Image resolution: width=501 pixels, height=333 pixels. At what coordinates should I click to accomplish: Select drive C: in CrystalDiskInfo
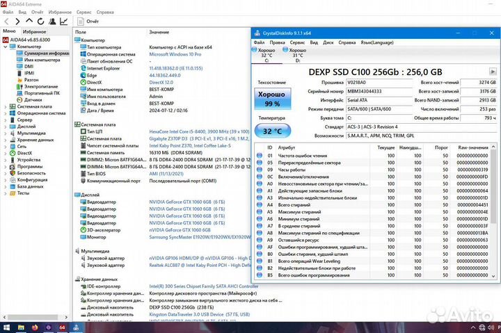pos(266,55)
